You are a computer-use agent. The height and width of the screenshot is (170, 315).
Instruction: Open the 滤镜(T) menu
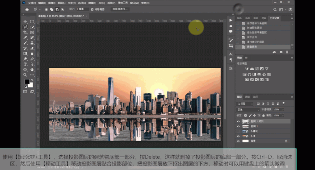[92, 3]
